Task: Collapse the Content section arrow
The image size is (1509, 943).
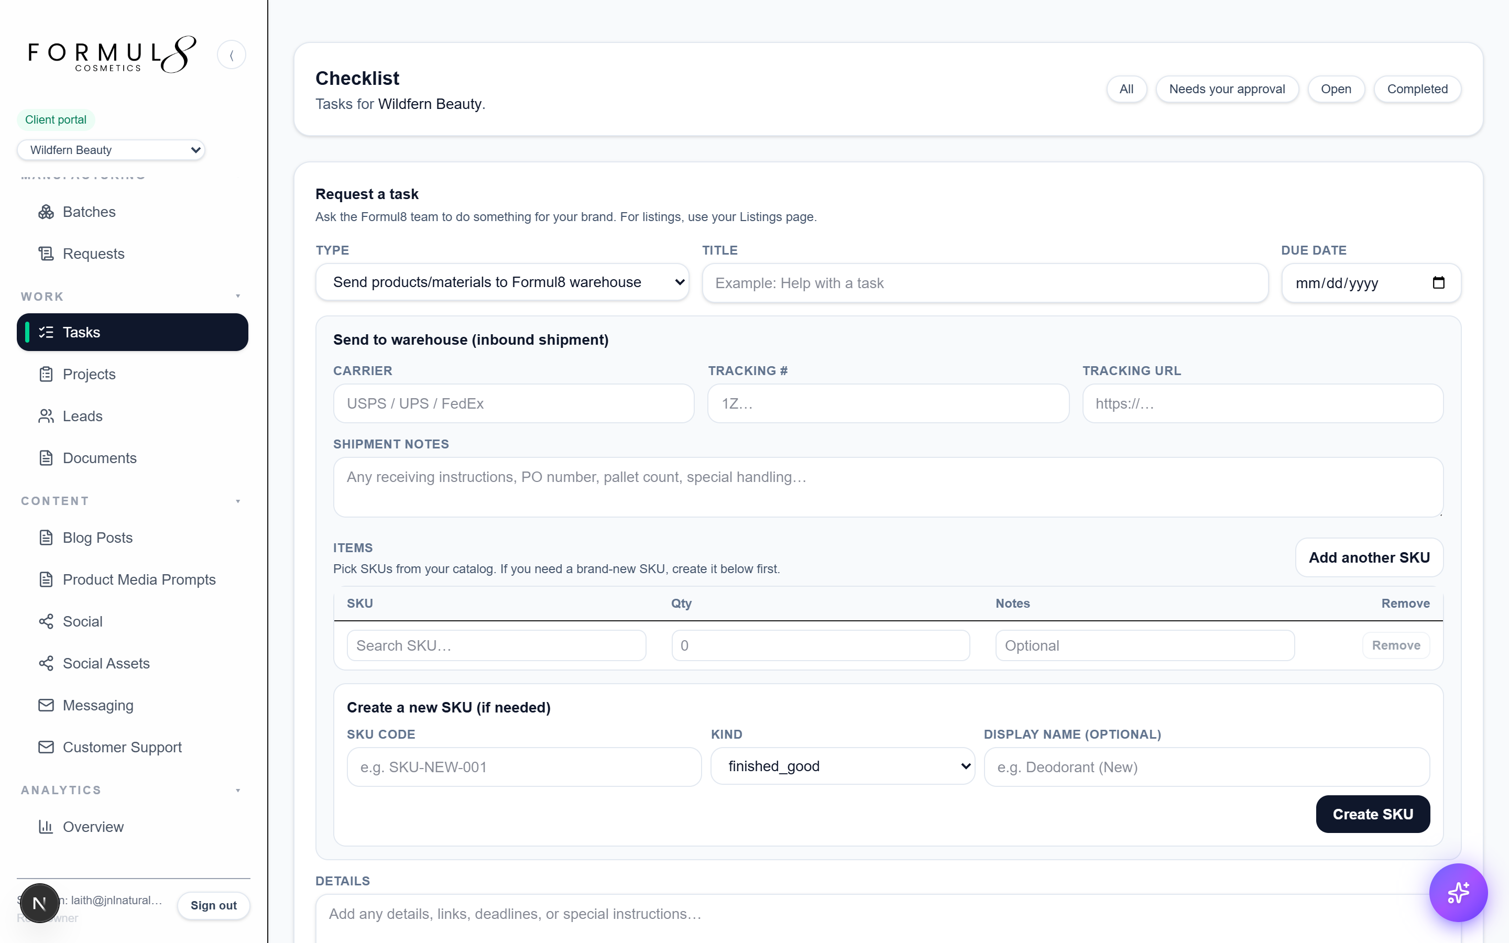Action: [x=238, y=501]
